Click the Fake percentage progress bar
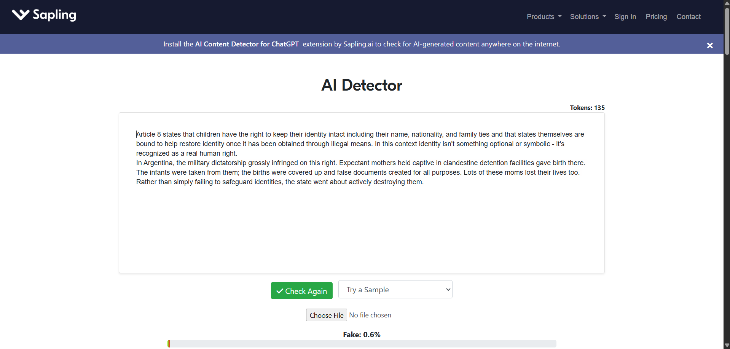Screen dimensions: 730x349 pyautogui.click(x=362, y=344)
